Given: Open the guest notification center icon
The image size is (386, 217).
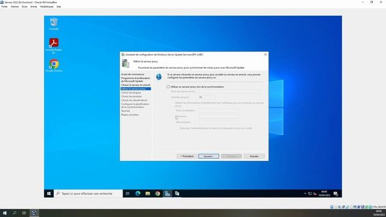Looking at the screenshot, I should coord(335,193).
